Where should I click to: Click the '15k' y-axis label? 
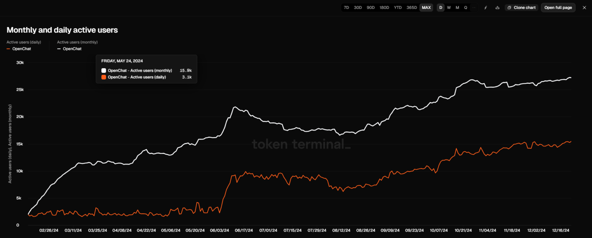20,144
